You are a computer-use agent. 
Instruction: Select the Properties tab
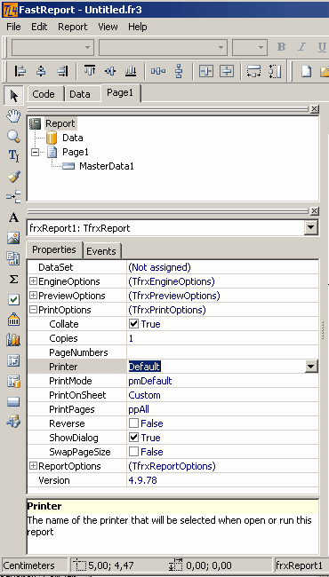pos(53,249)
